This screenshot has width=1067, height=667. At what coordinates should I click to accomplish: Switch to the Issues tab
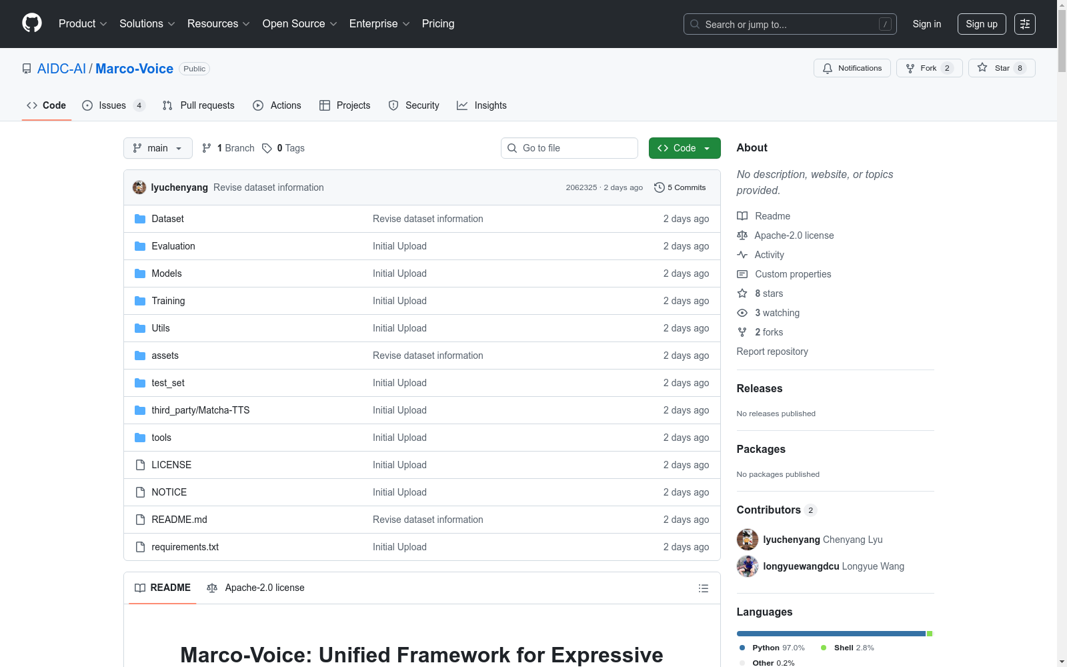(x=113, y=105)
